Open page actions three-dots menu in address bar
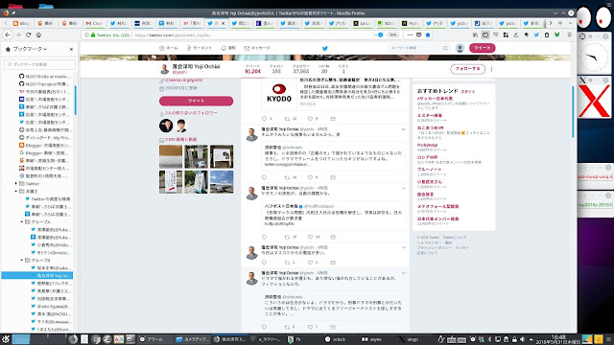This screenshot has width=614, height=345. 410,34
